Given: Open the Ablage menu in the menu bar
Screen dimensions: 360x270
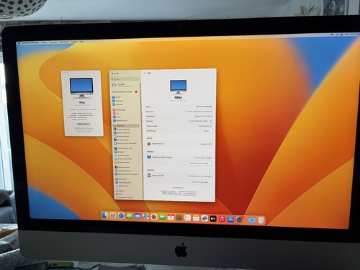Looking at the screenshot, I should [x=44, y=42].
